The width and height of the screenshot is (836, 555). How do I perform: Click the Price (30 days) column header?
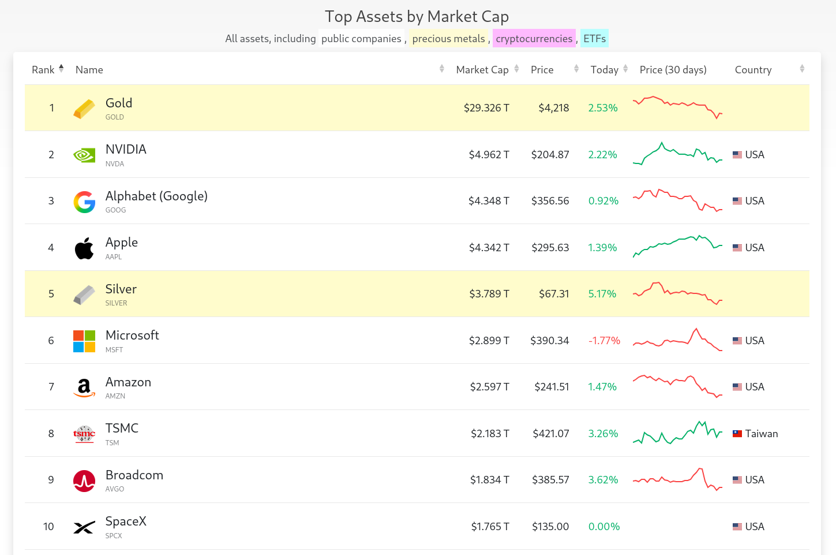click(673, 70)
